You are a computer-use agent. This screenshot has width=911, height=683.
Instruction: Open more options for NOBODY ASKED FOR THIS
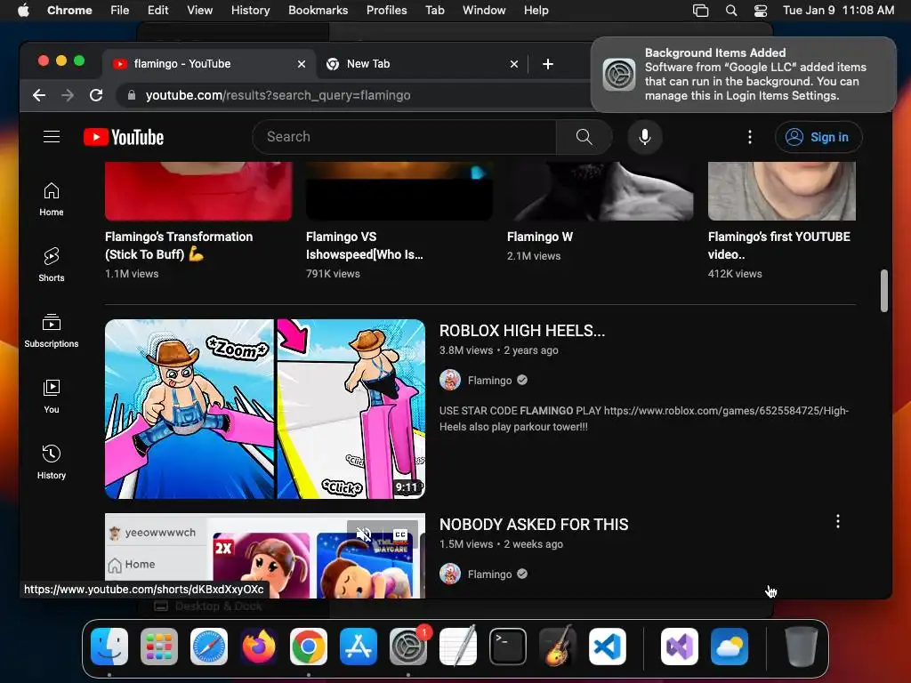837,521
